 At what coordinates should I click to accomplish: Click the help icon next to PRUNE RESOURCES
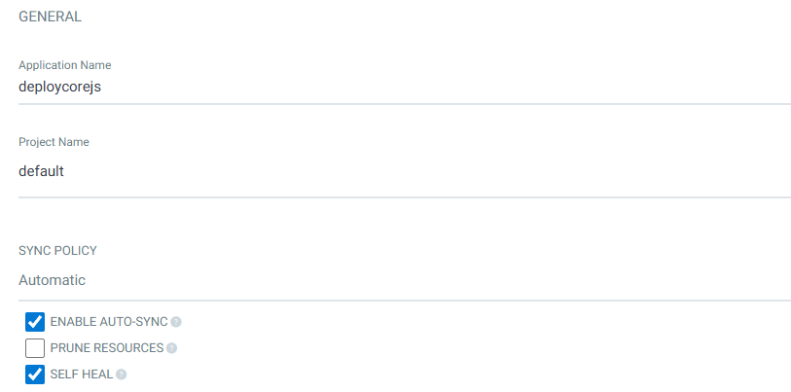click(x=171, y=348)
